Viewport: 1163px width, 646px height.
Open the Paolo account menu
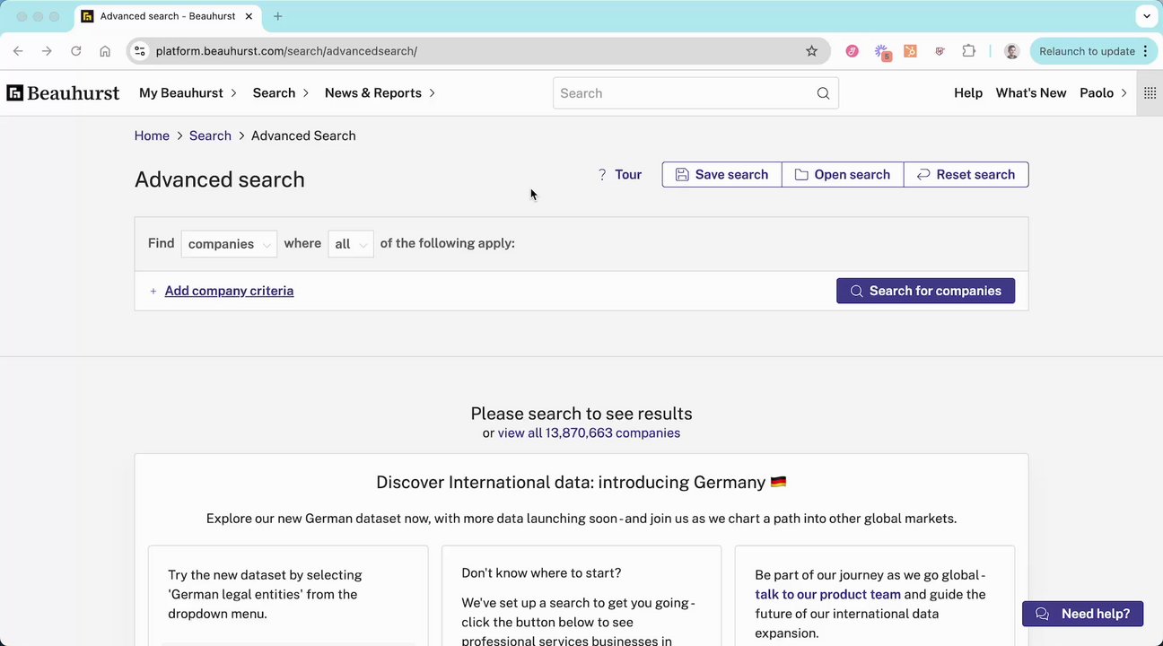(1103, 93)
